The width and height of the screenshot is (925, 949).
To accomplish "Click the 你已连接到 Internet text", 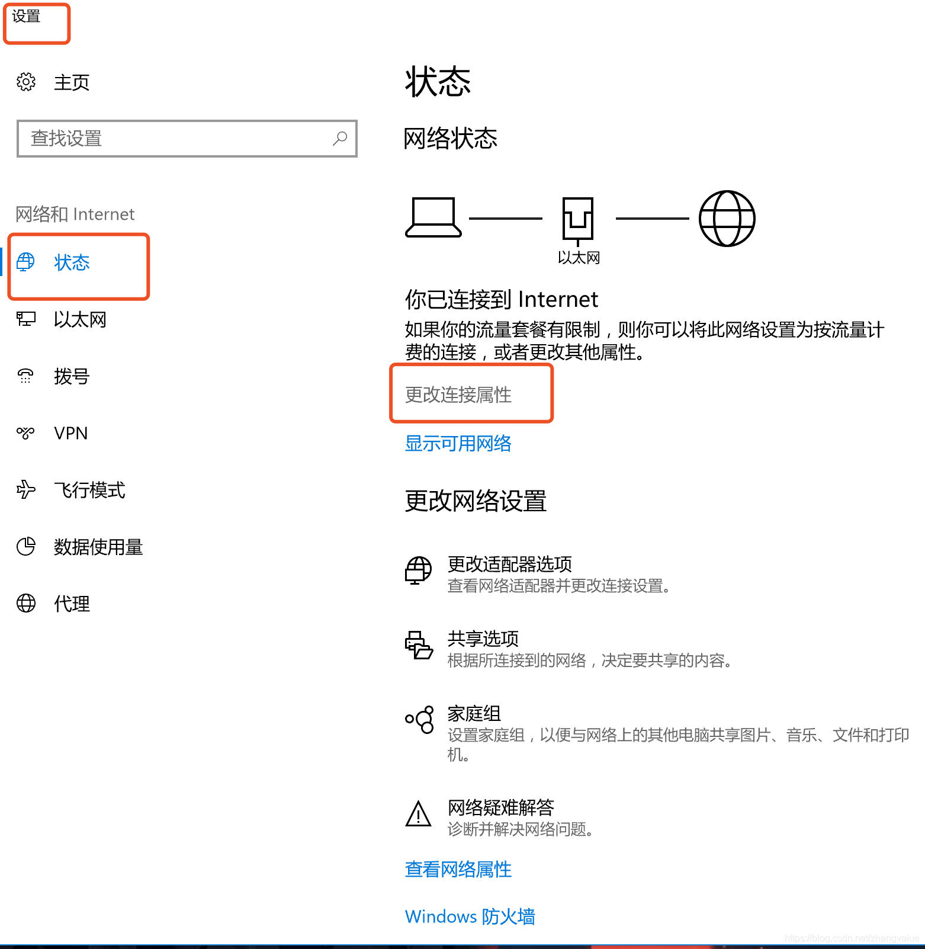I will coord(502,299).
